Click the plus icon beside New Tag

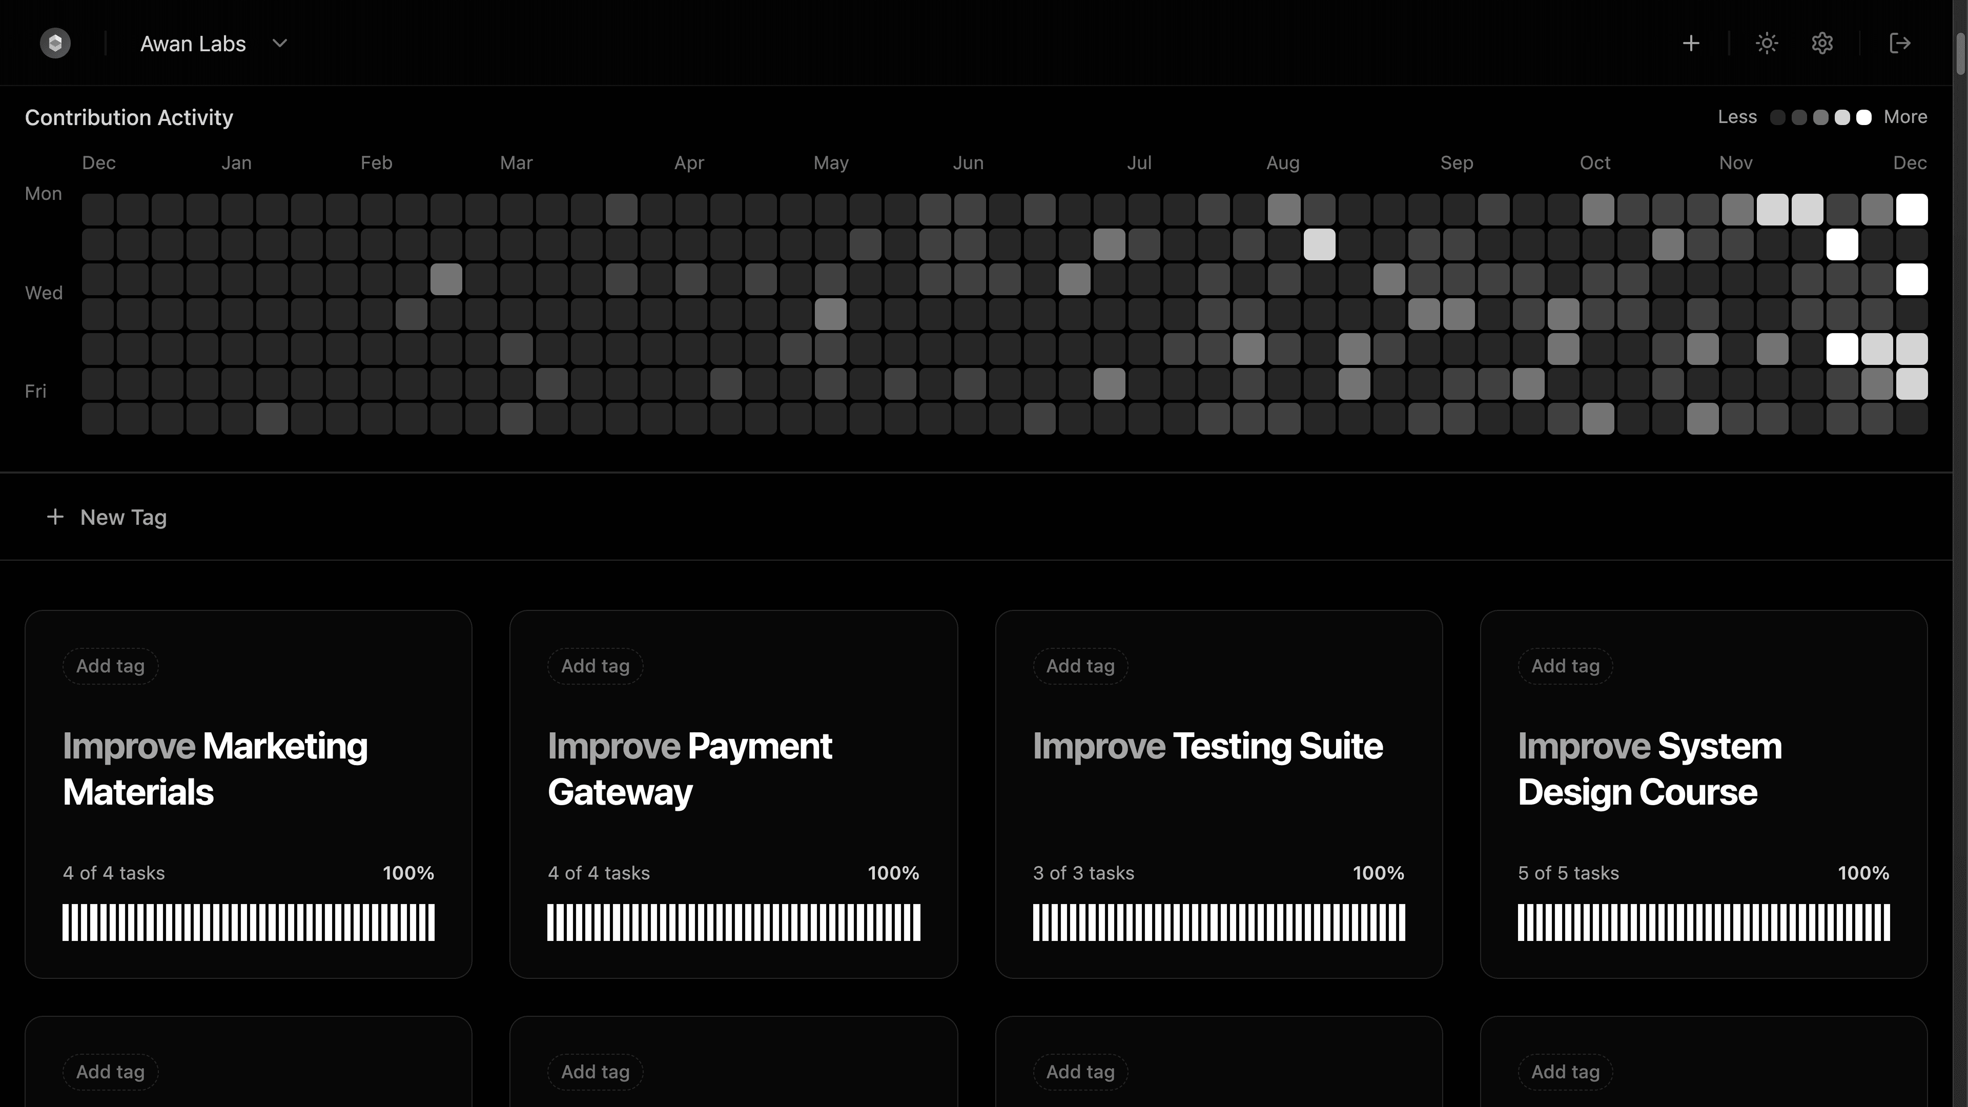55,517
